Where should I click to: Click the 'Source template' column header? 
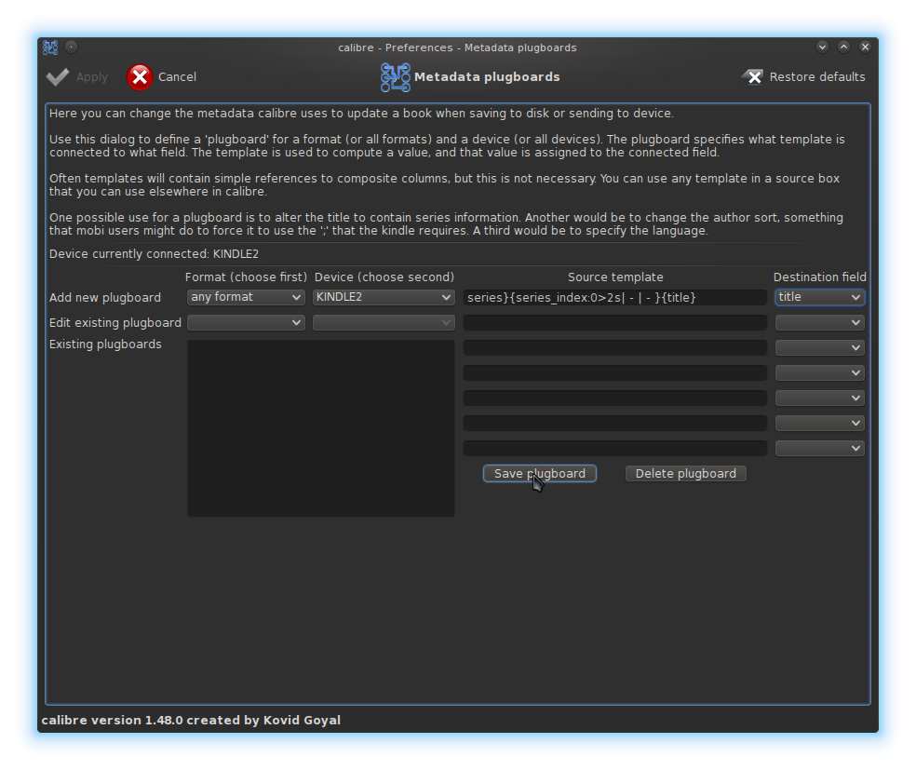[x=615, y=277]
